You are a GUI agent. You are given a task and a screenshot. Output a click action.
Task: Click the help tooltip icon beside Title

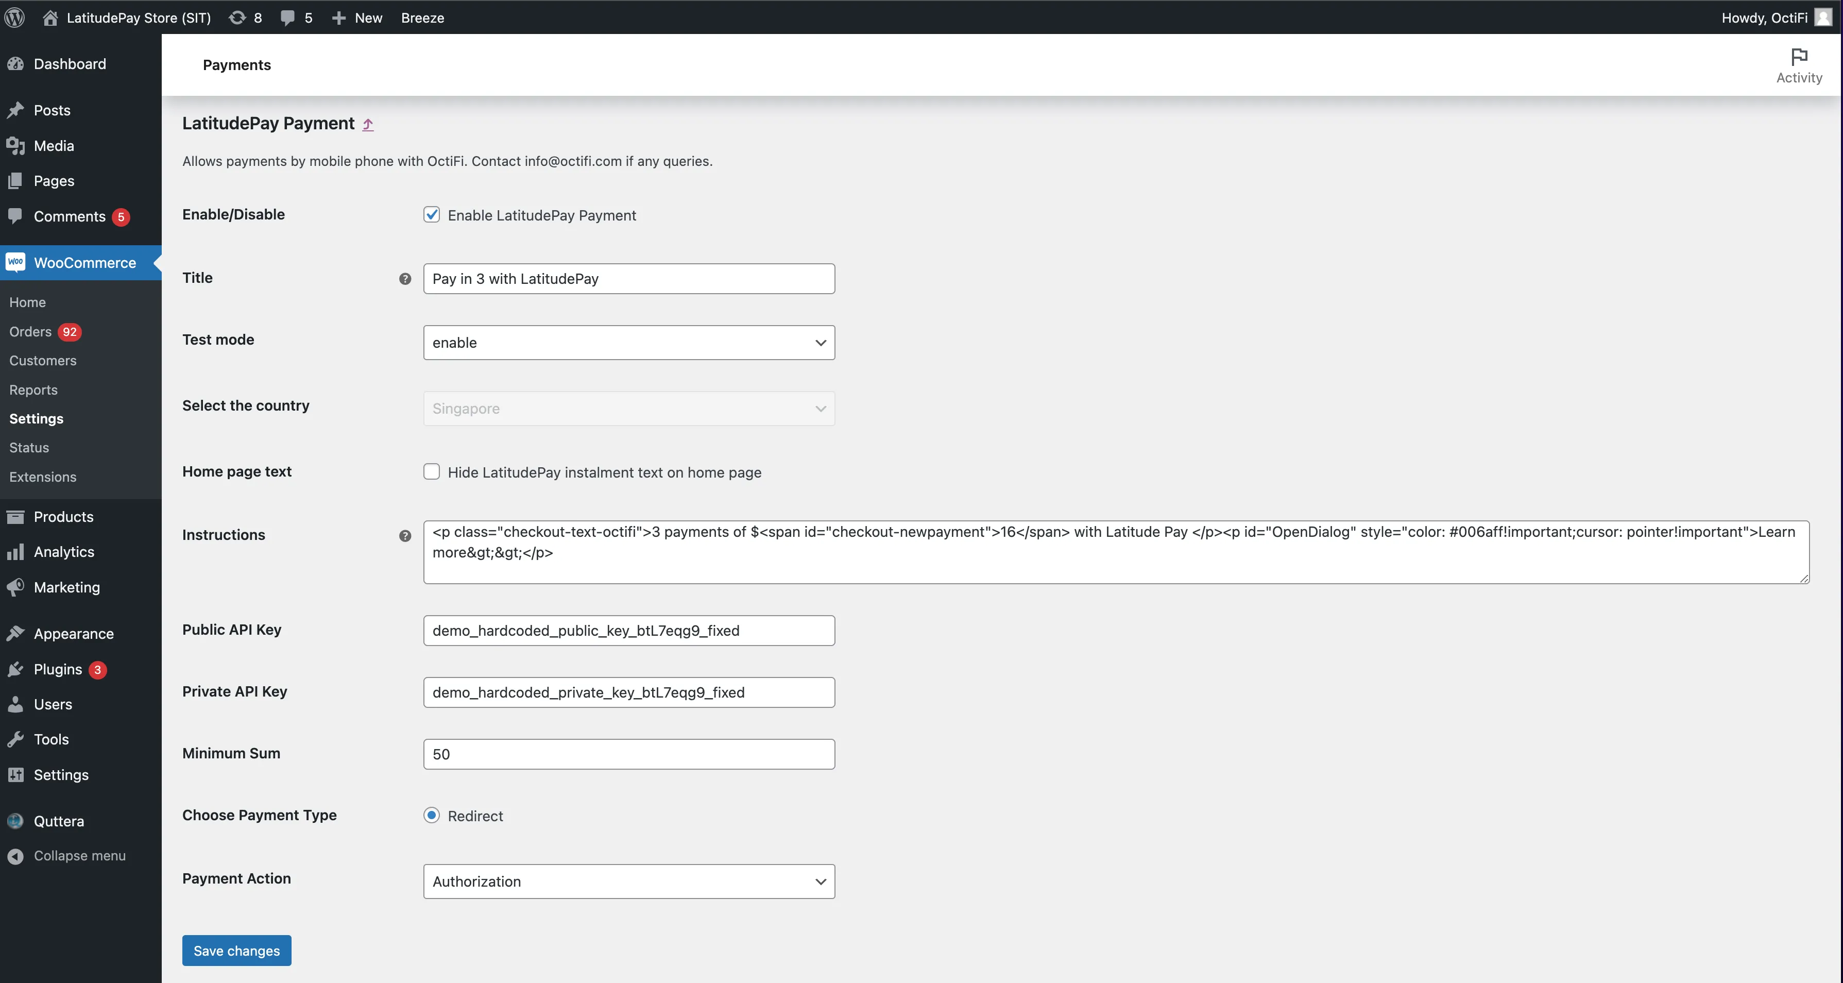tap(405, 279)
